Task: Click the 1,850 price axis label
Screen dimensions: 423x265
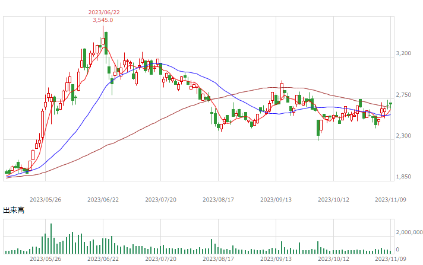Action: point(403,177)
